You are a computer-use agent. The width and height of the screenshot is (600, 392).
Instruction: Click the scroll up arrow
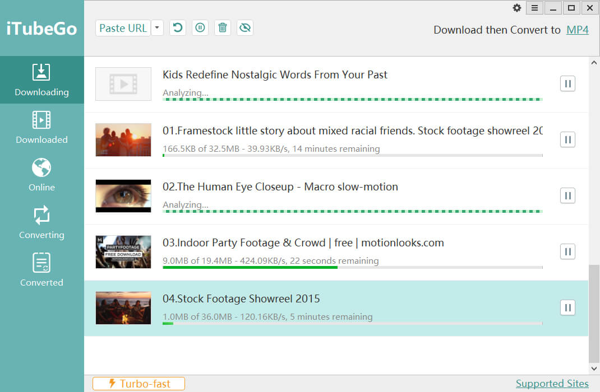click(594, 62)
